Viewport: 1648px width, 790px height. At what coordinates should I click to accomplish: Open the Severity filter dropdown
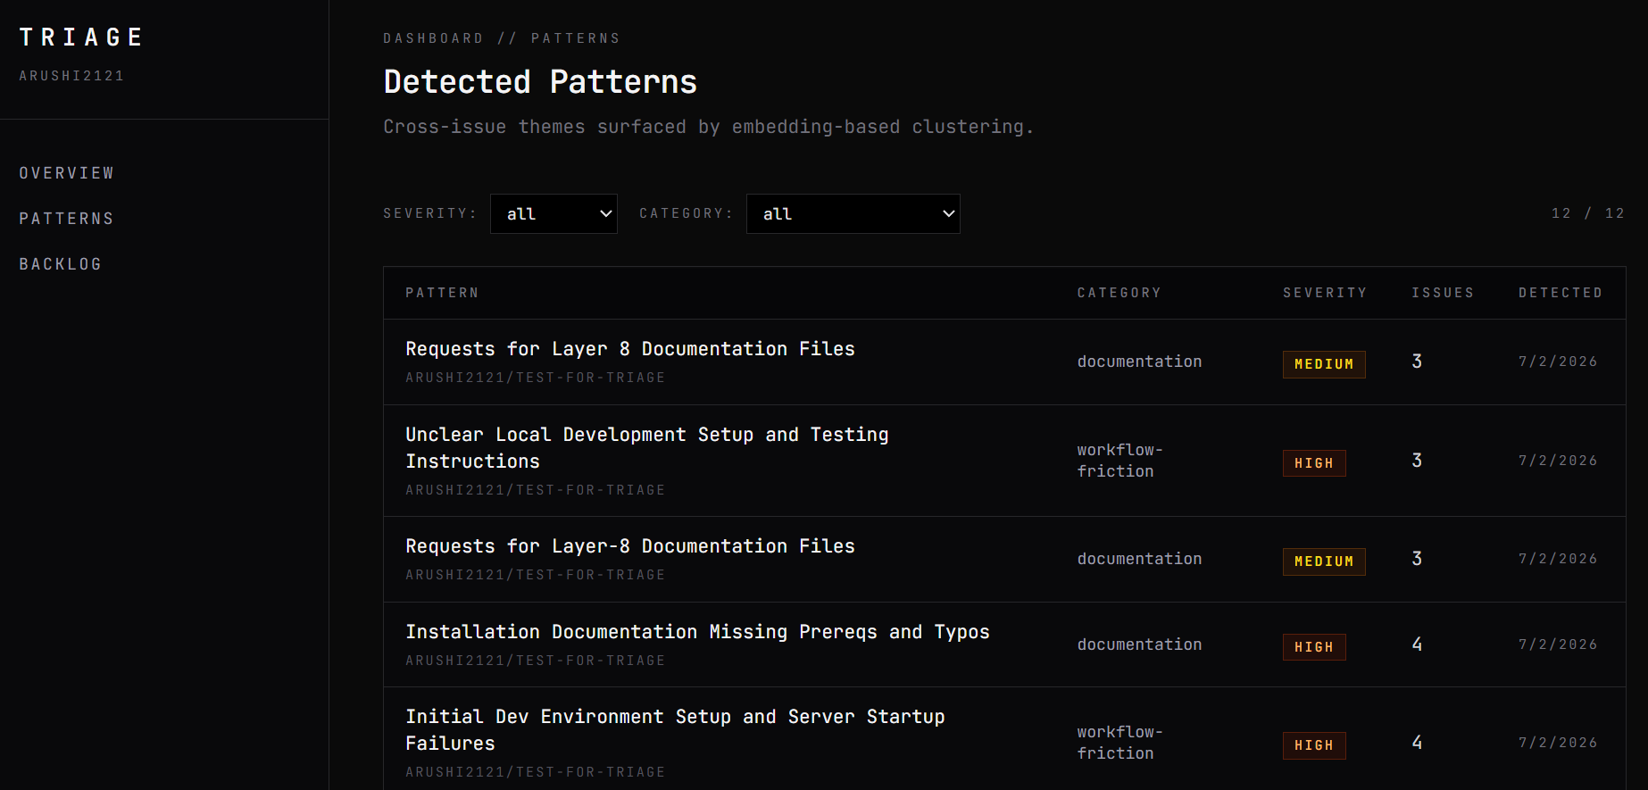553,214
